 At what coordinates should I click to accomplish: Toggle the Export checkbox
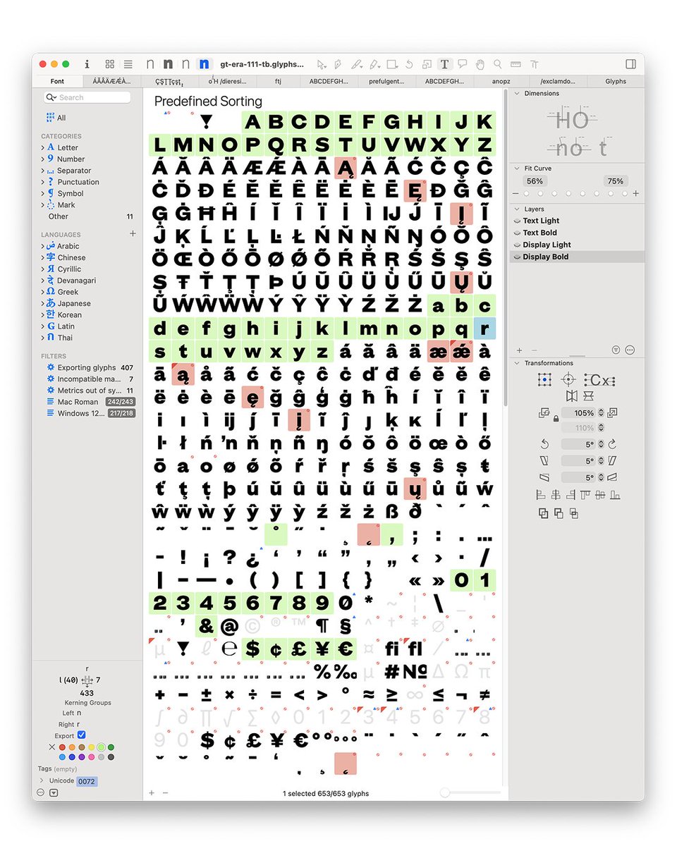tap(81, 735)
